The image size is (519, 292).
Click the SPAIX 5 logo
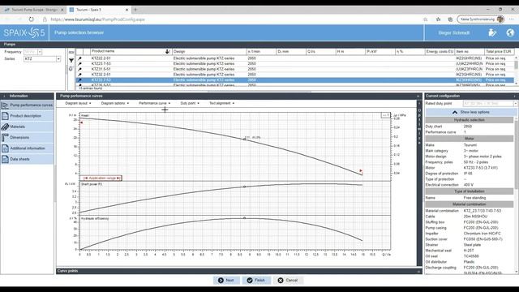pos(24,32)
